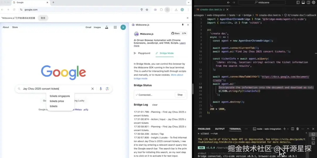Click the site info icon beside google.com
Viewport: 317px width, 158px height.
click(x=21, y=9)
